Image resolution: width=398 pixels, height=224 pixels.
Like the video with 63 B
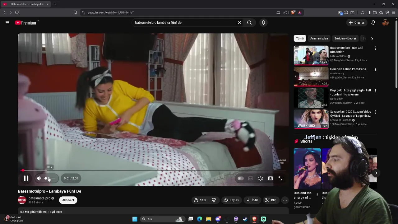[200, 200]
